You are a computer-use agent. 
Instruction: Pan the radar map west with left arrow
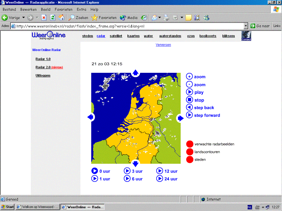click(90, 117)
